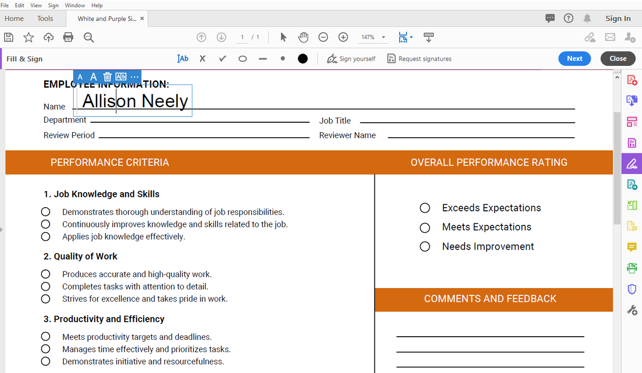
Task: Select the X annotation tool
Action: click(202, 59)
